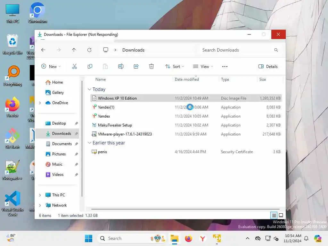
Task: Sort by Type column header
Action: pos(238,79)
